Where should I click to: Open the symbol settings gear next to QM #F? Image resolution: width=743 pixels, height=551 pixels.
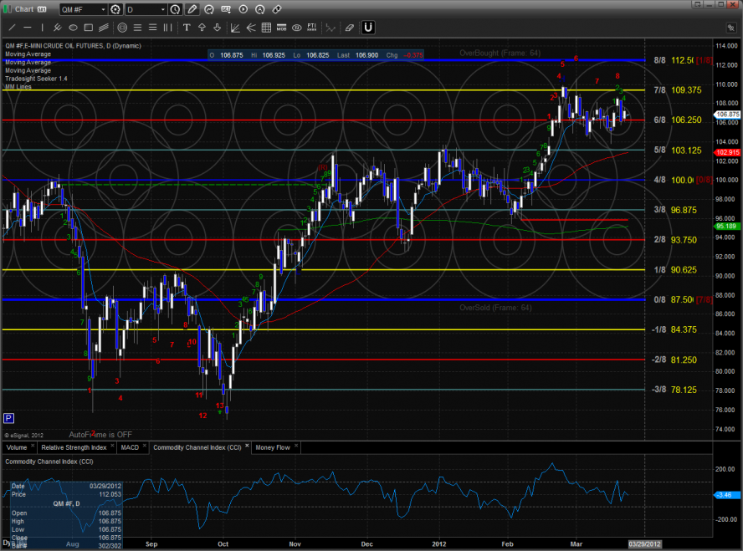(115, 10)
